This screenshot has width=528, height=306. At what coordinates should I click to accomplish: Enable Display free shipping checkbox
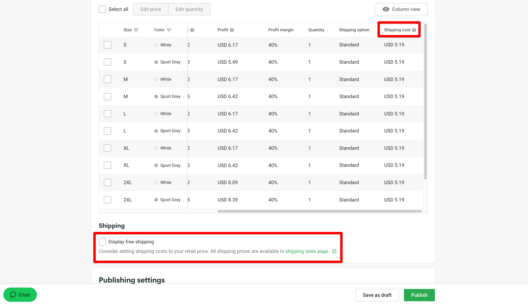[102, 242]
